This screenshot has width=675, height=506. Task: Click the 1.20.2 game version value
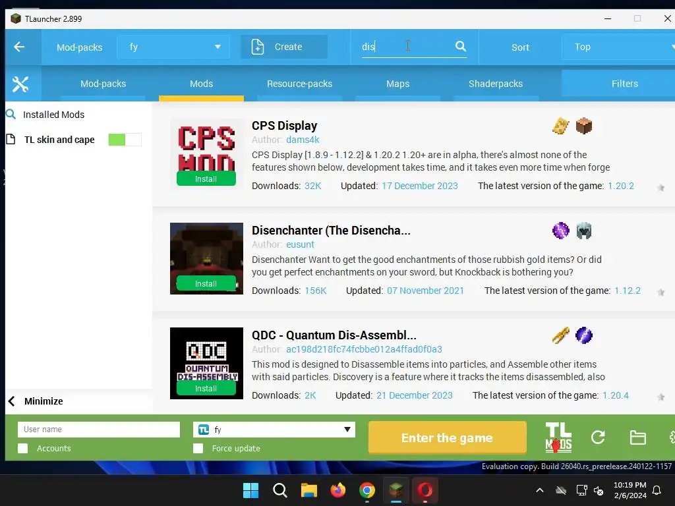pyautogui.click(x=621, y=186)
